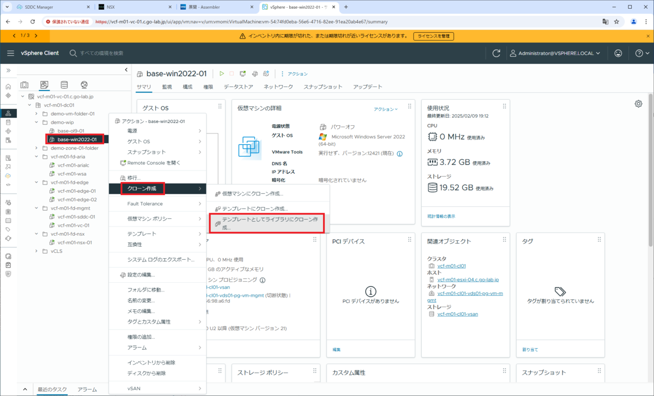Switch to Networking inventory view
The width and height of the screenshot is (654, 396).
84,84
